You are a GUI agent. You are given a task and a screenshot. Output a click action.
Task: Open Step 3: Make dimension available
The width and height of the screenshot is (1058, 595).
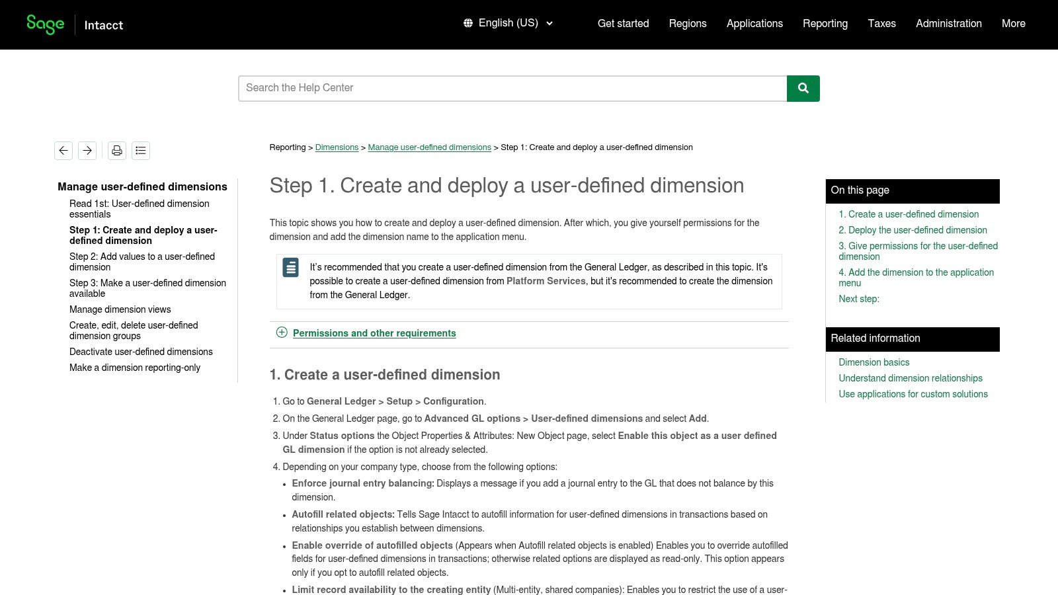click(x=147, y=288)
